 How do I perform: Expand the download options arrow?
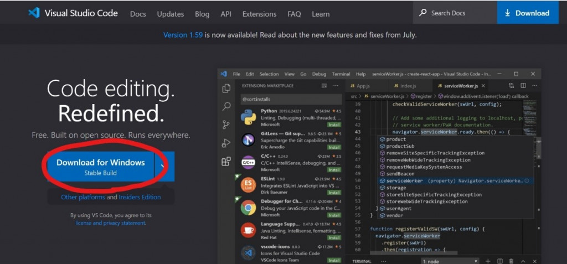pyautogui.click(x=165, y=167)
